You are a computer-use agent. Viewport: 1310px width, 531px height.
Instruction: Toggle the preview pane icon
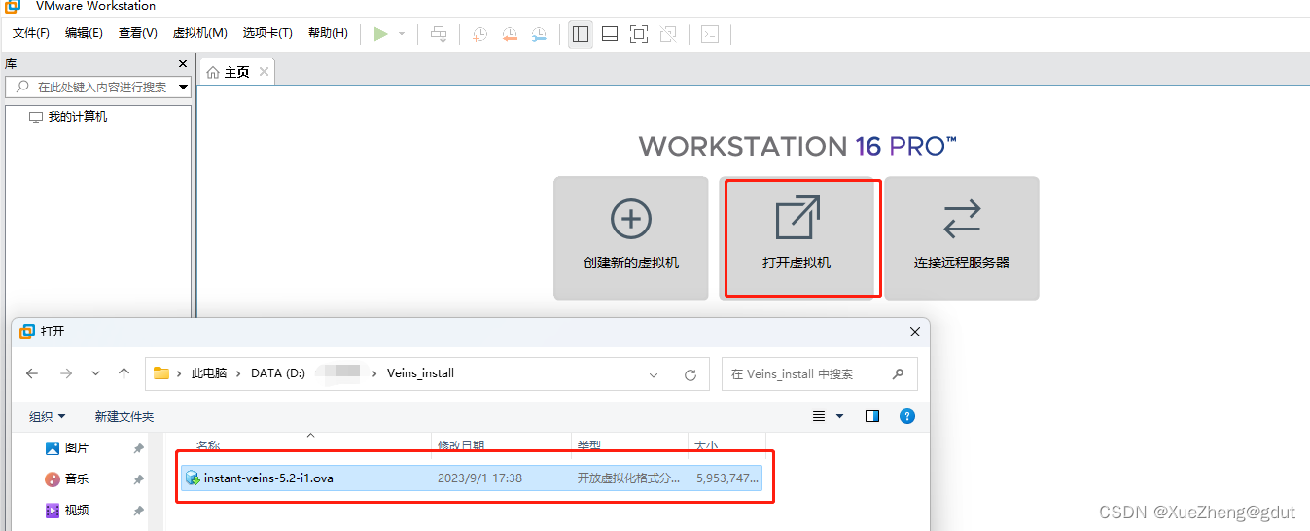coord(872,416)
